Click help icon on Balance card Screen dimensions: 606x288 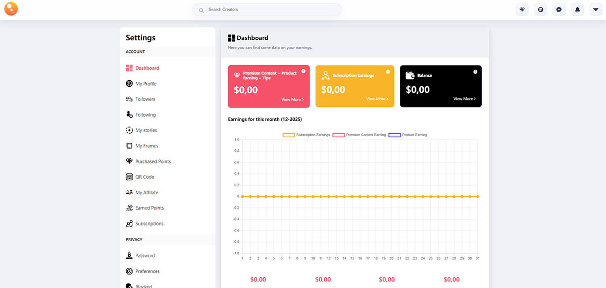click(x=475, y=72)
